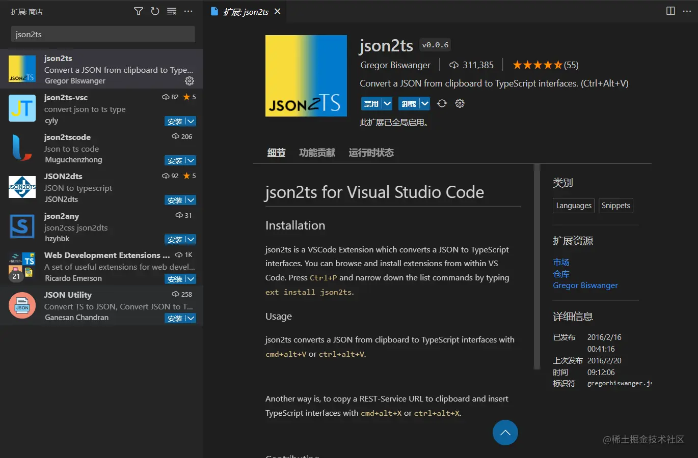Open the 市场 marketplace link

(x=561, y=262)
